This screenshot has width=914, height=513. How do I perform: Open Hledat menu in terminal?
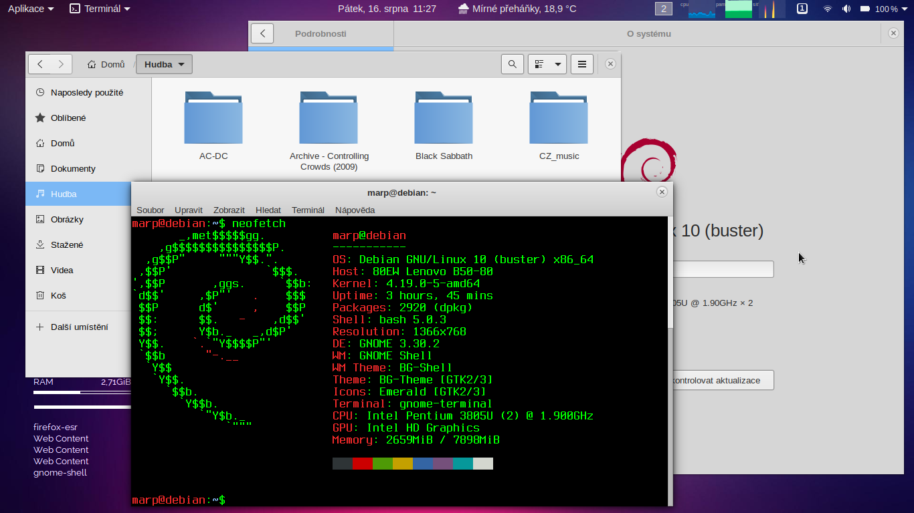click(x=268, y=210)
